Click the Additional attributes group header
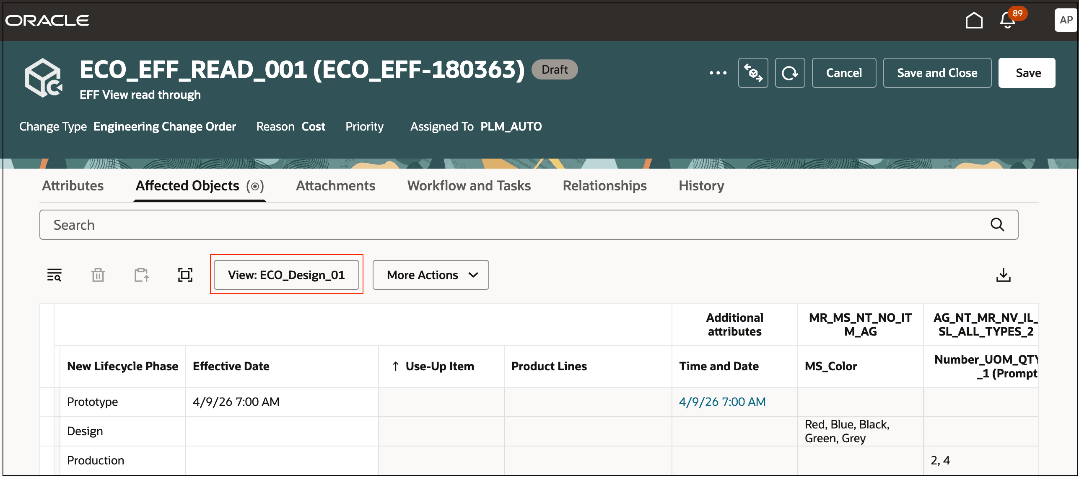The height and width of the screenshot is (477, 1079). pos(734,324)
